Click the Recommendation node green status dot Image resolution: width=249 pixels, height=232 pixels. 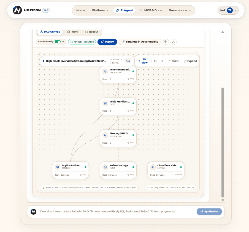pos(133,71)
